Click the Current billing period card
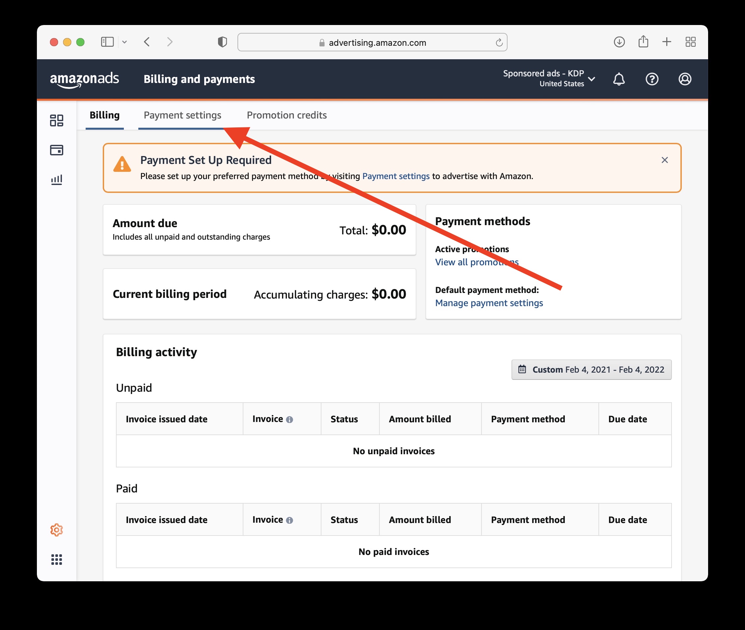745x630 pixels. 260,294
